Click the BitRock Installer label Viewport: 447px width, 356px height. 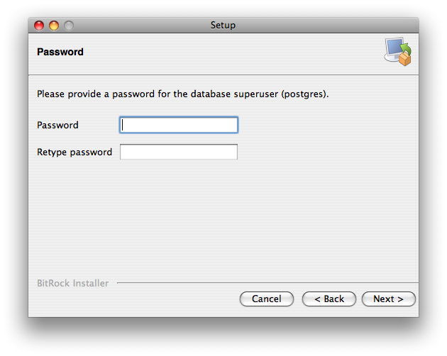[x=72, y=283]
